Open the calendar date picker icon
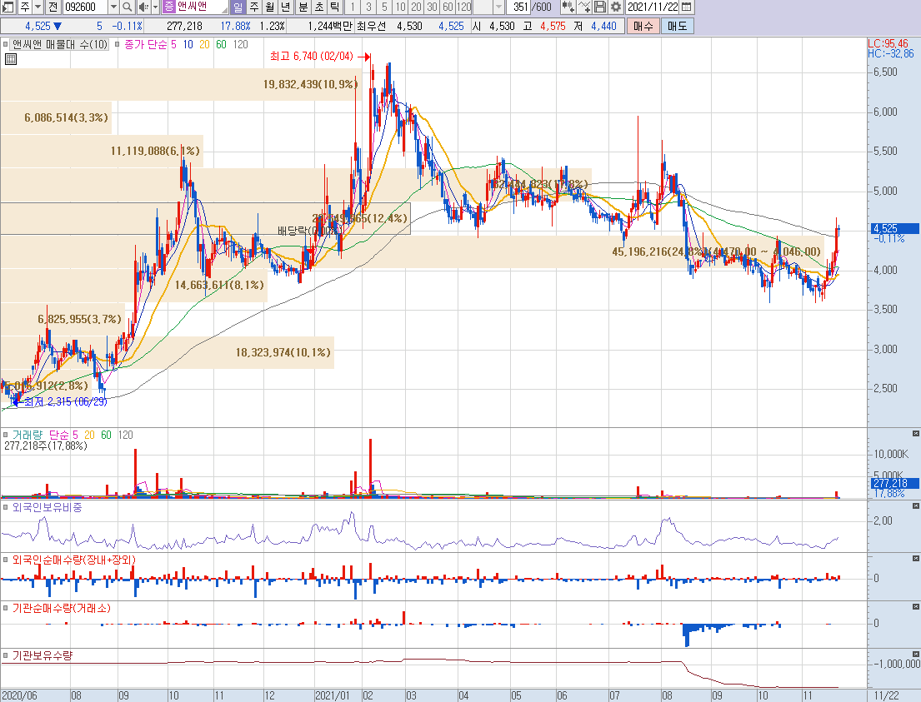The width and height of the screenshot is (921, 702). coord(686,7)
